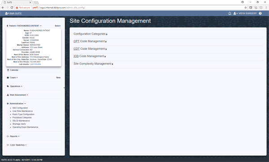The width and height of the screenshot is (269, 162).
Task: Expand Site Complexity Management section
Action: [x=93, y=64]
